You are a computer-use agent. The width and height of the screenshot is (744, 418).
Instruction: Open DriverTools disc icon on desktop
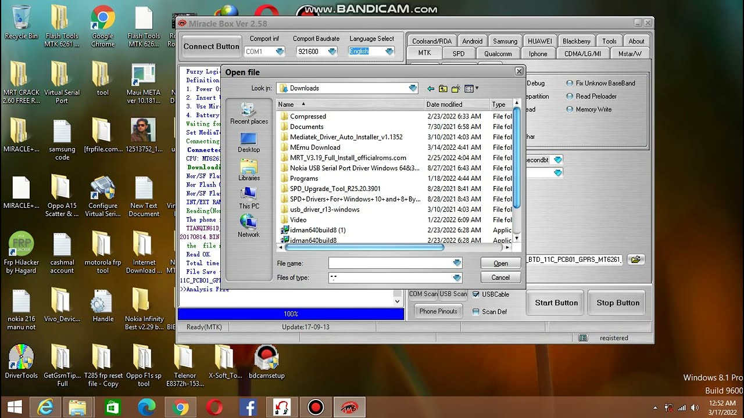(21, 362)
